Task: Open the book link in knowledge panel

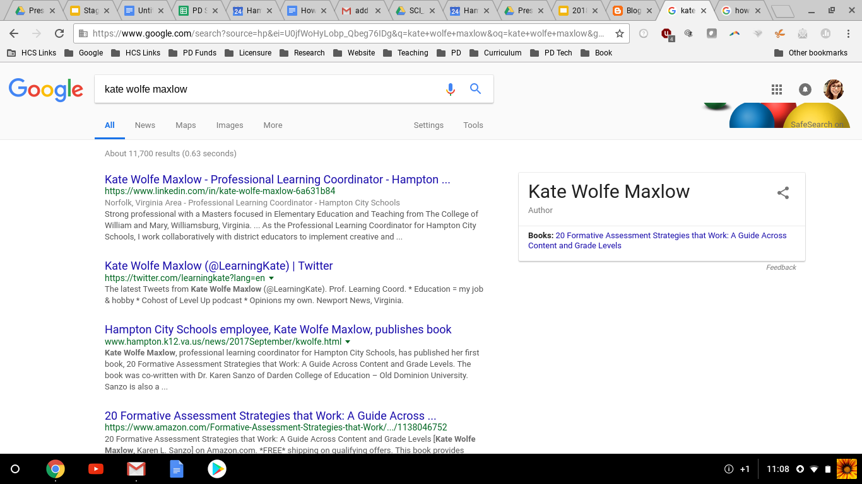Action: coord(658,240)
